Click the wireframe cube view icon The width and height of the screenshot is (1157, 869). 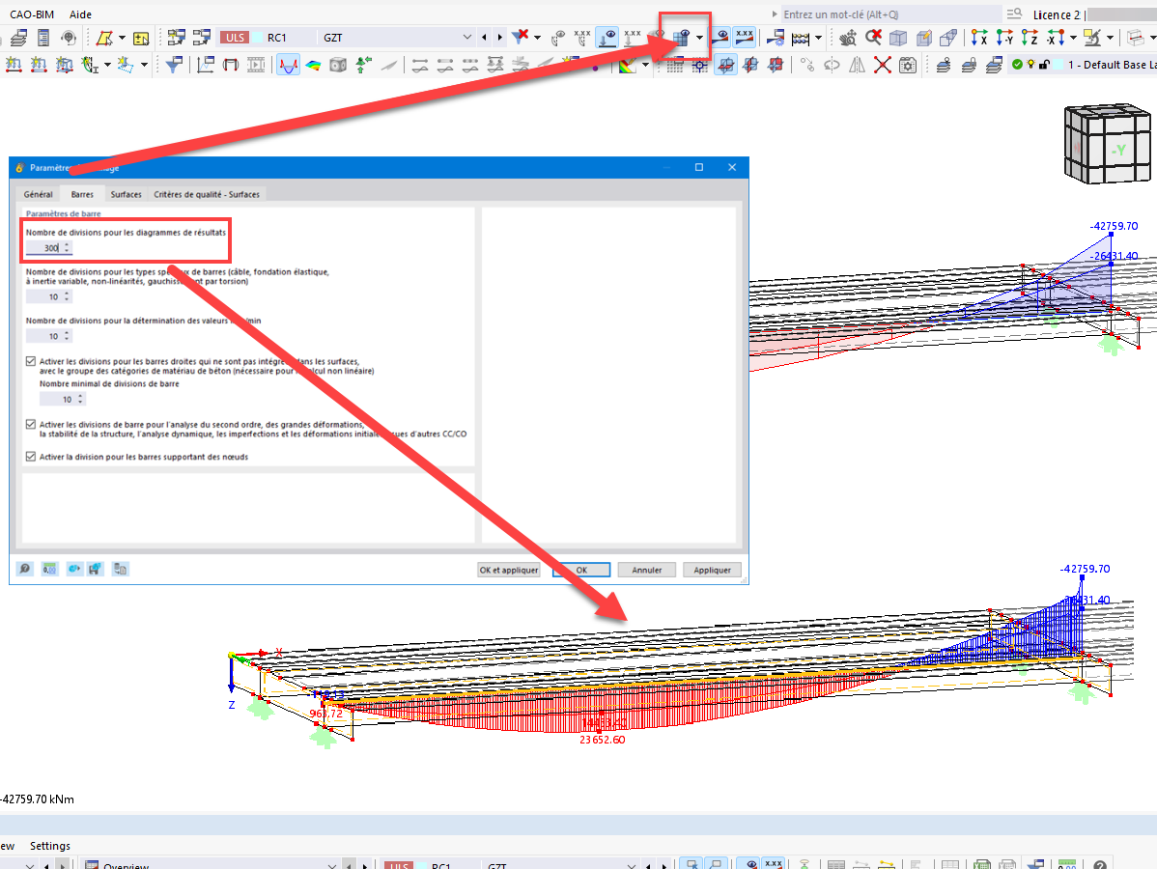pyautogui.click(x=898, y=37)
